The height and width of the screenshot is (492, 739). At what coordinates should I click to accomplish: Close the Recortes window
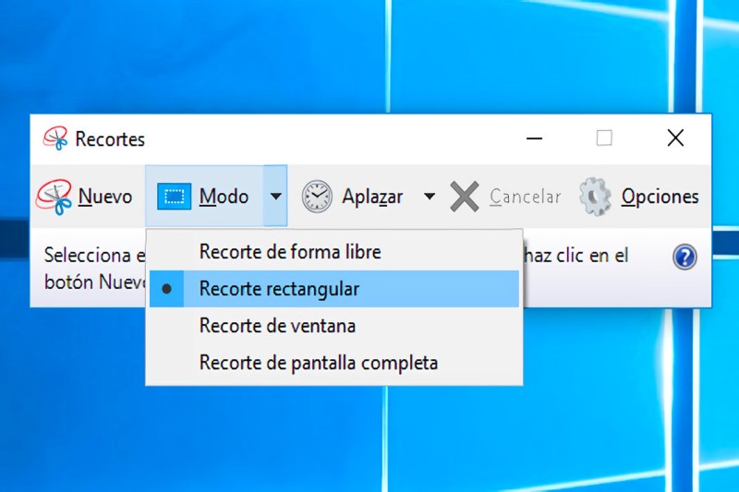[675, 138]
